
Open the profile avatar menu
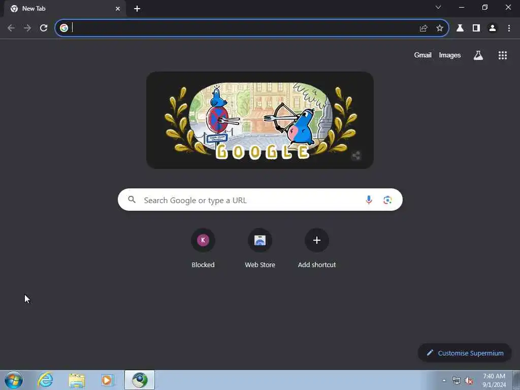click(x=493, y=28)
